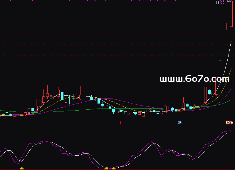Click the red T marker
This screenshot has height=170, width=235.
click(x=224, y=44)
